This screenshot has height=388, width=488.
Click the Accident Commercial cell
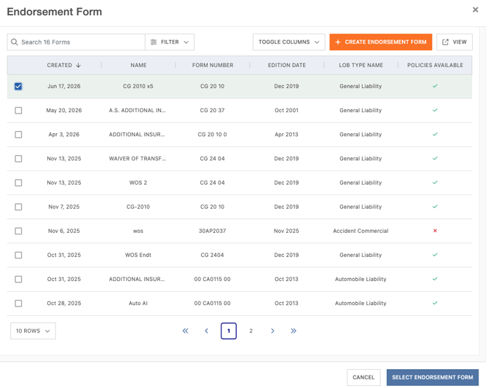(x=361, y=231)
